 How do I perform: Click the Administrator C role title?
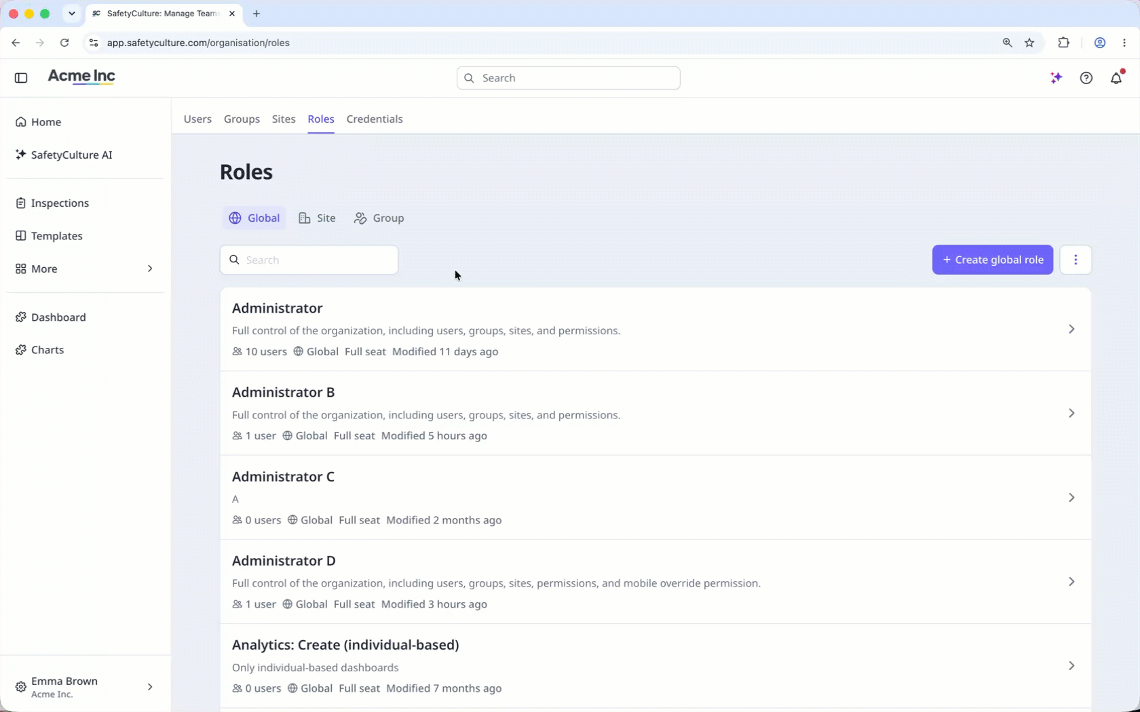click(283, 477)
